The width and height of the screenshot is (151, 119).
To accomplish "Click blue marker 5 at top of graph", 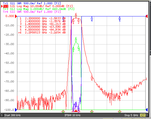I will pyautogui.click(x=119, y=19).
